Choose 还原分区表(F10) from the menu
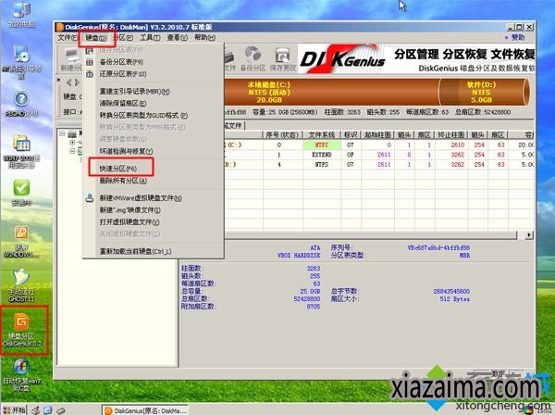 pos(123,74)
